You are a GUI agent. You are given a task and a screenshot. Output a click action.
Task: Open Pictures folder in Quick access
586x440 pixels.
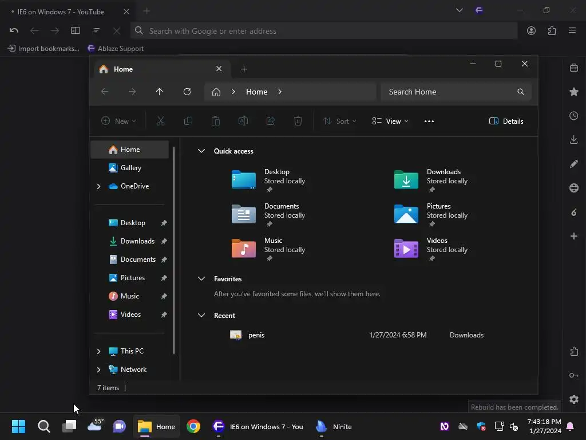[430, 214]
